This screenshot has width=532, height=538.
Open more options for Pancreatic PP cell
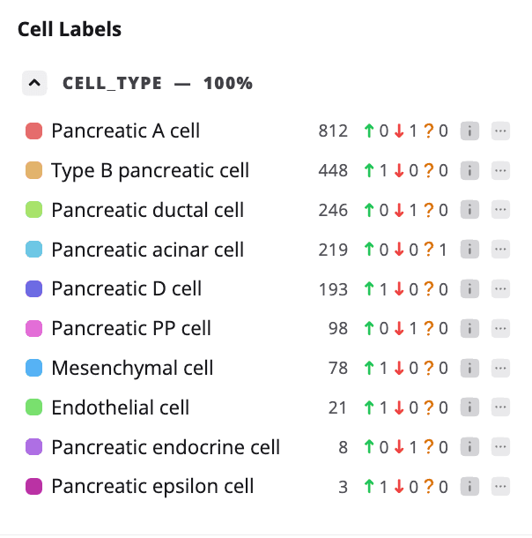click(x=500, y=329)
